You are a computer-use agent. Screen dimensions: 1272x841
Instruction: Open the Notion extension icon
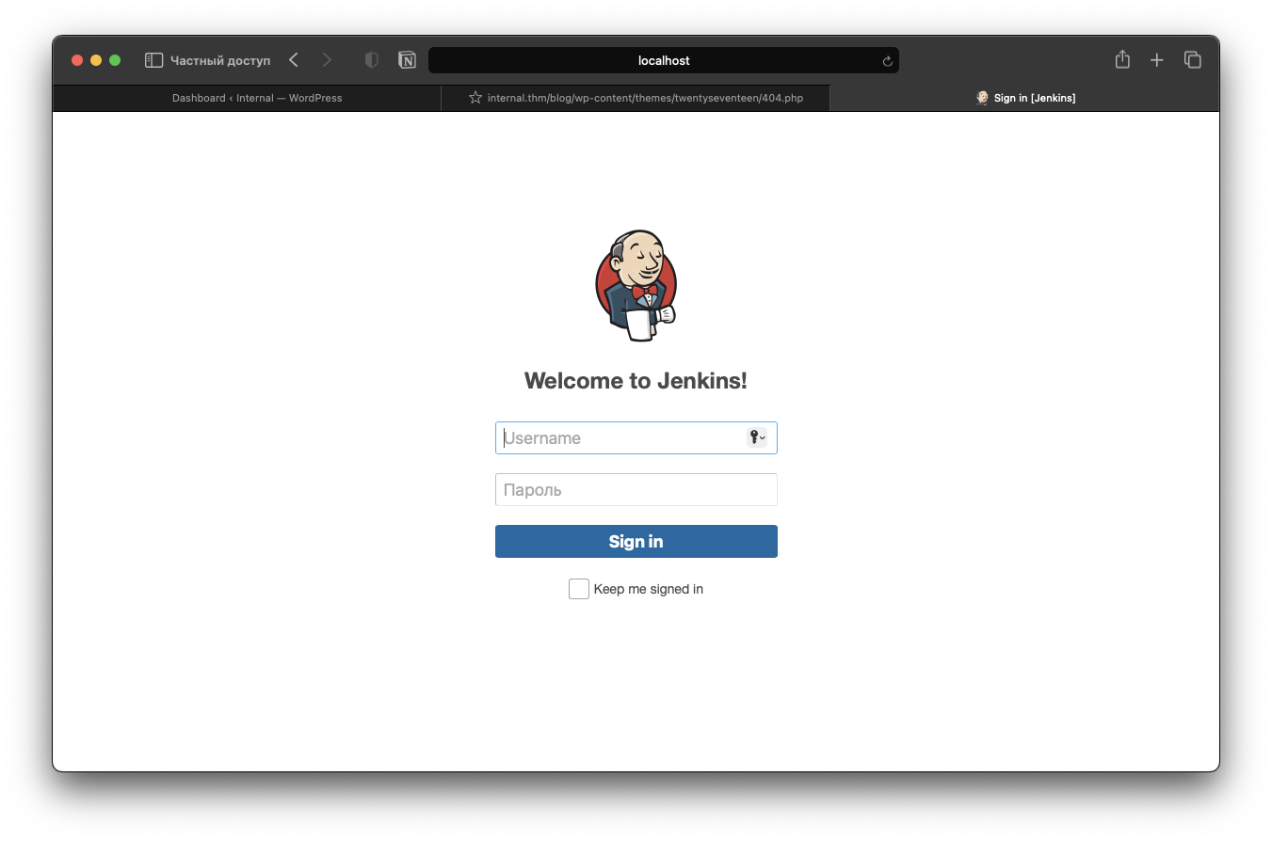(x=407, y=60)
